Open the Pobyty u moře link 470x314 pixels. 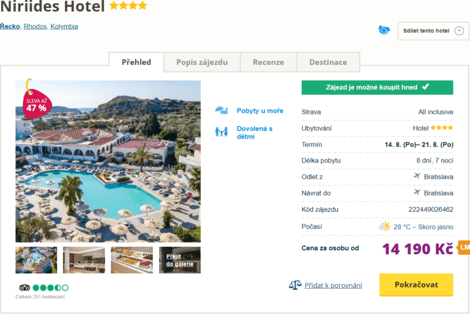coord(260,111)
